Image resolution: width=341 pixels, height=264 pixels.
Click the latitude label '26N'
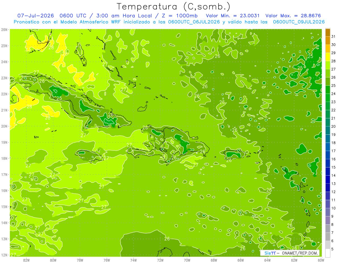click(4, 30)
